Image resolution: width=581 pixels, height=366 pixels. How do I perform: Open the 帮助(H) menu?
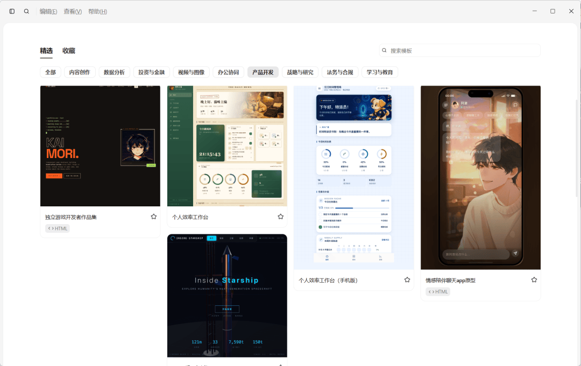coord(97,11)
